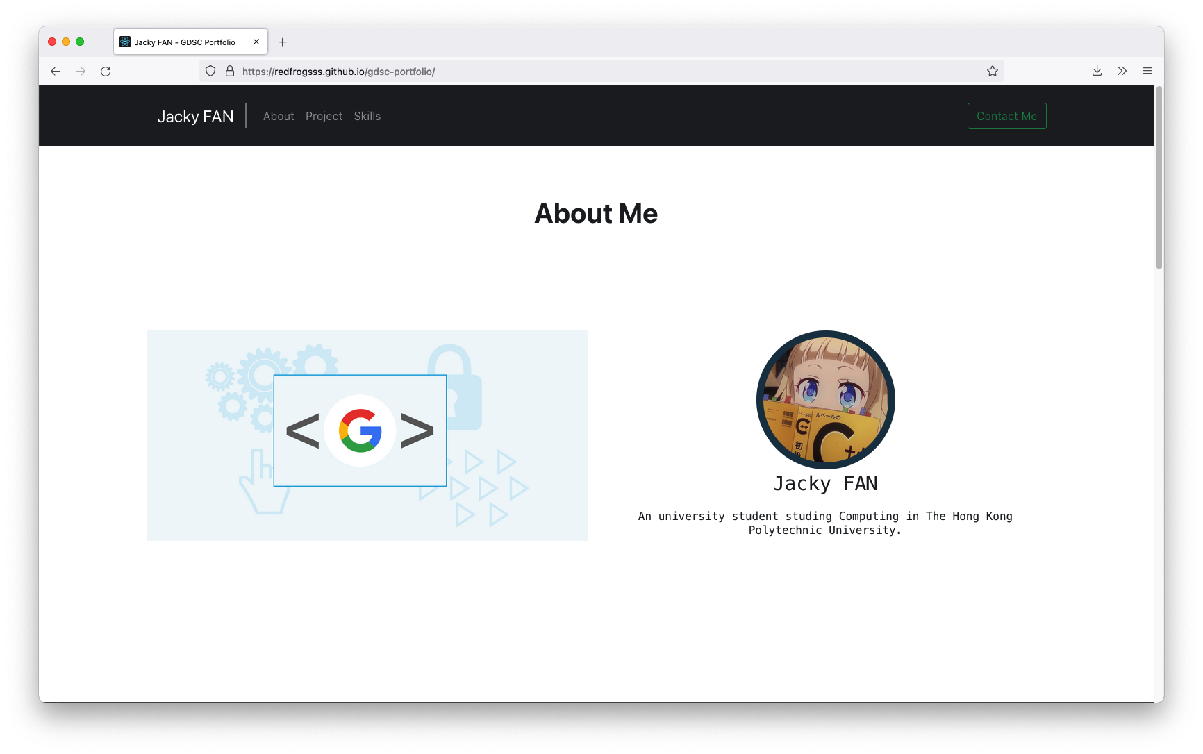The width and height of the screenshot is (1203, 754).
Task: Click the tab favicon icon
Action: (x=125, y=42)
